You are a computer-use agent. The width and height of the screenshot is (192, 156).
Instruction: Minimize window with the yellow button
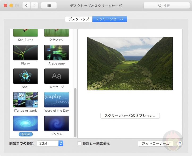pos(11,6)
